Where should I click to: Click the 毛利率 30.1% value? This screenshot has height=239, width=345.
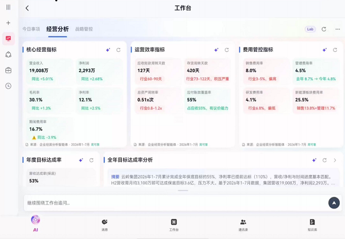[x=36, y=100]
